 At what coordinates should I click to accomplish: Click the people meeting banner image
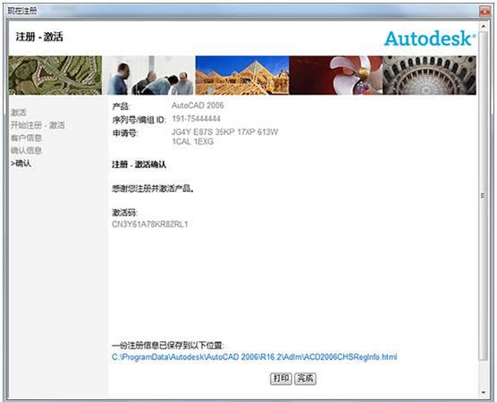148,75
